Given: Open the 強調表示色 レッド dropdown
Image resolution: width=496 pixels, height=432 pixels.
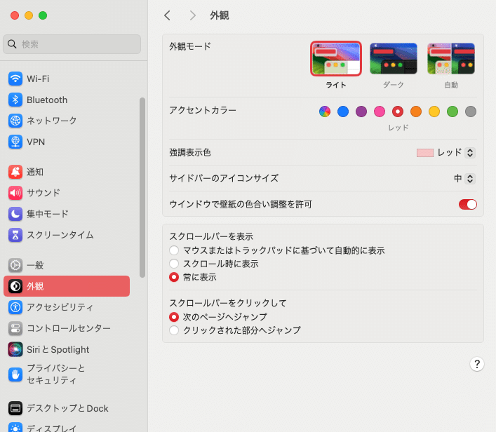Looking at the screenshot, I should [470, 153].
